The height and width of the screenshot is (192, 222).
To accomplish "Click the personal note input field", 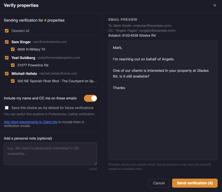I will pos(50,153).
